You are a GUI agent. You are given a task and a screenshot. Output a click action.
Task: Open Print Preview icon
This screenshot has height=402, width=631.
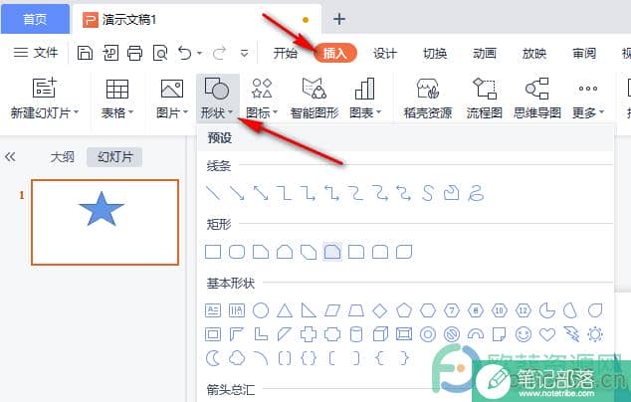tap(160, 53)
